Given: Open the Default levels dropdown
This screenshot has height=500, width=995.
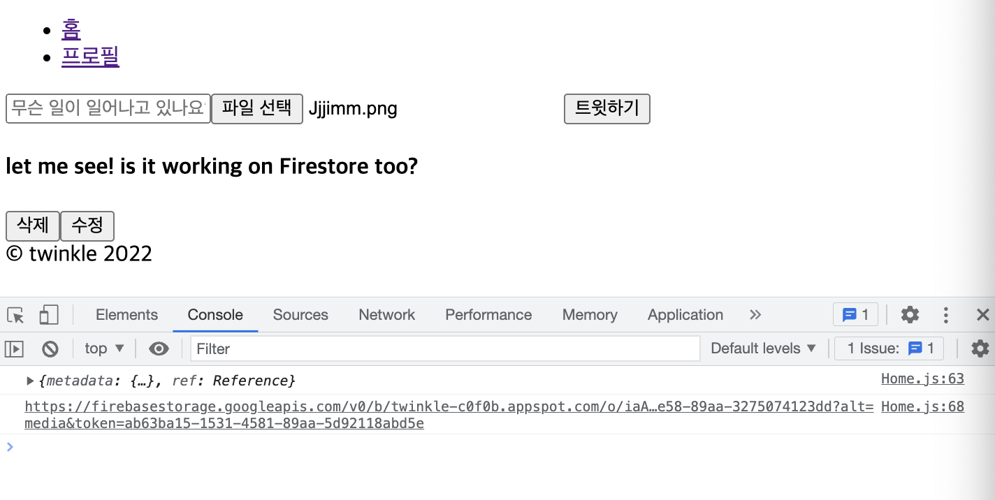Looking at the screenshot, I should point(763,348).
